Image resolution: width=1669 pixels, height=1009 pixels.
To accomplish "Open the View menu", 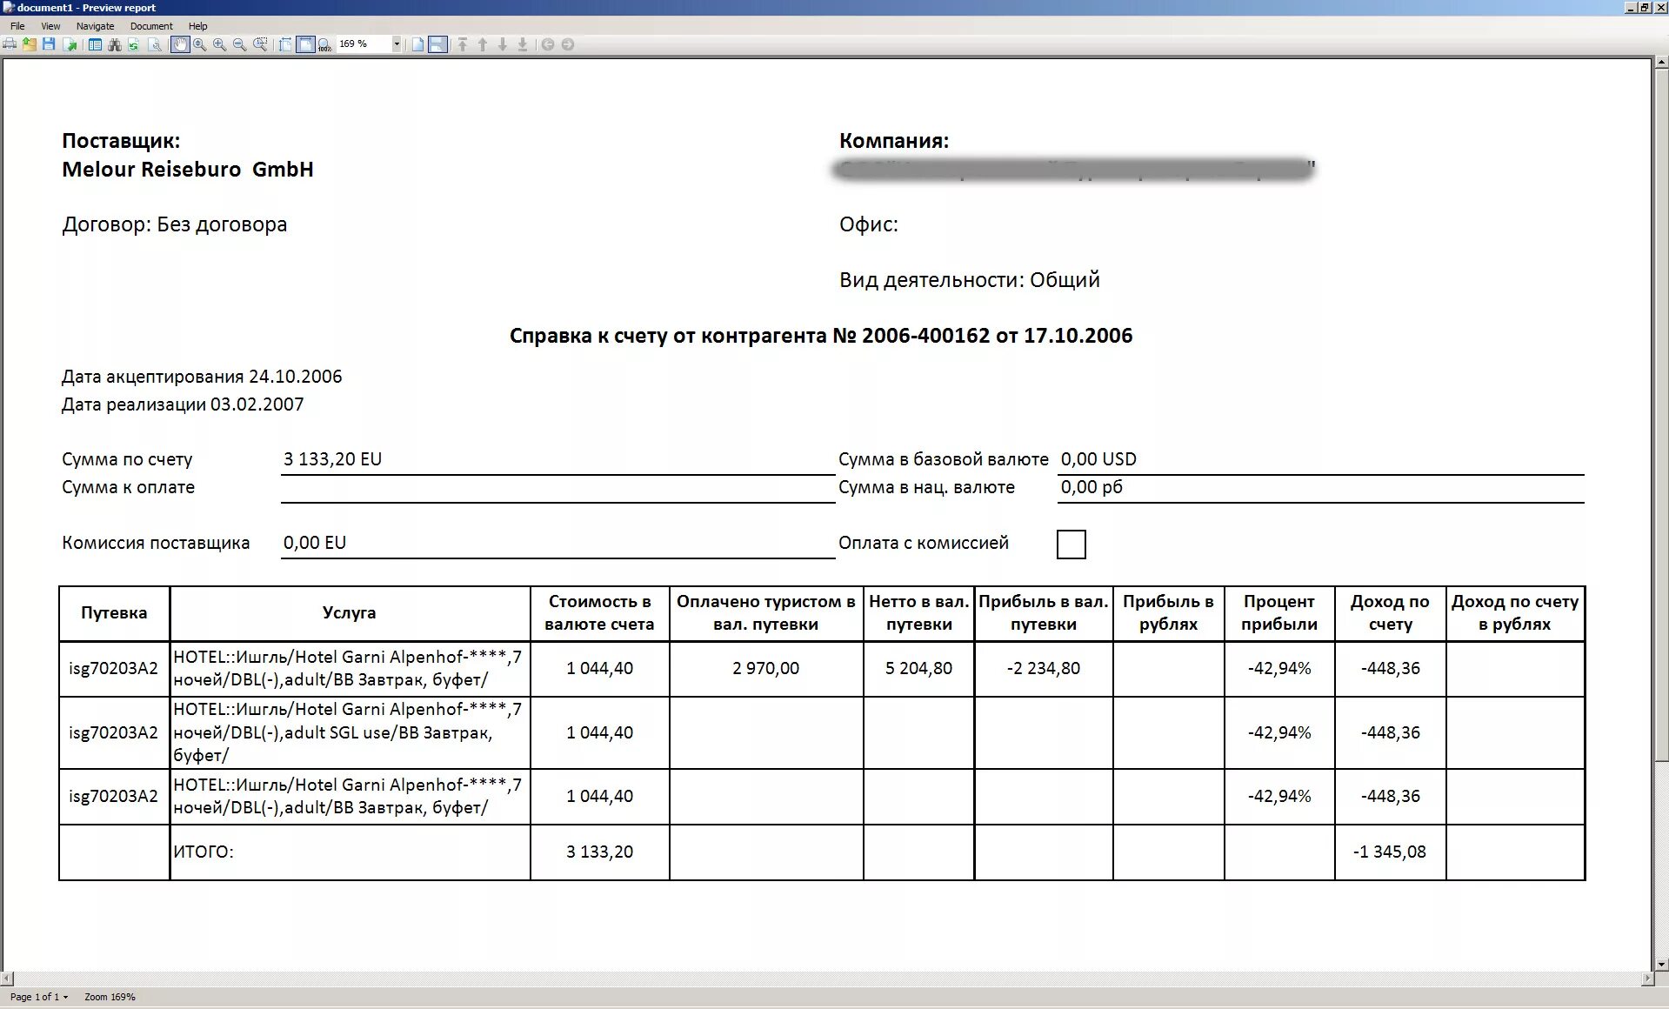I will pos(51,26).
